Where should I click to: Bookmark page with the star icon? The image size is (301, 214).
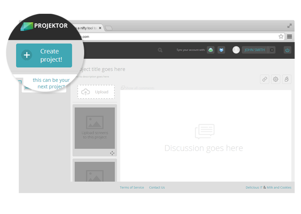[x=281, y=36]
